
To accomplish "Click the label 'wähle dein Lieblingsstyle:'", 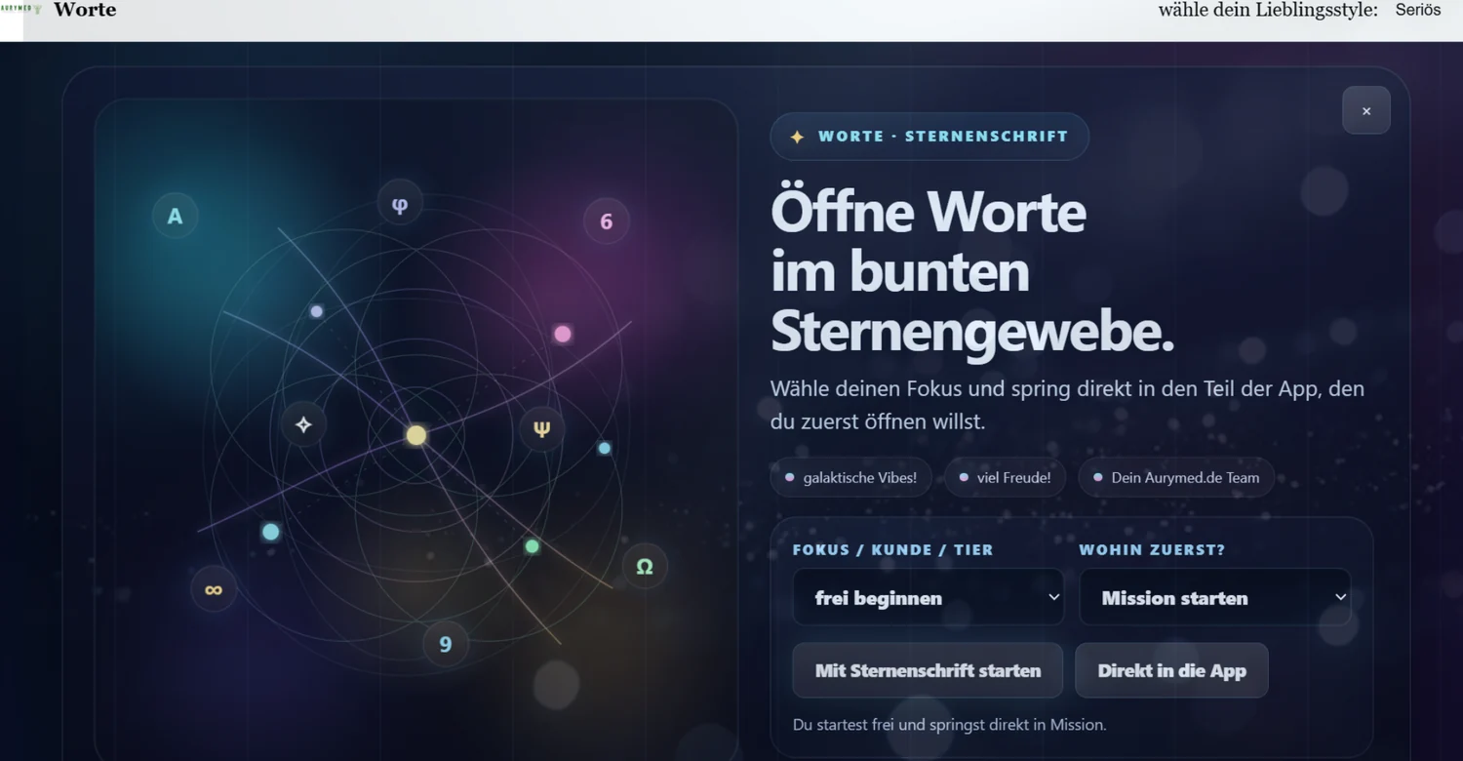I will [1268, 10].
